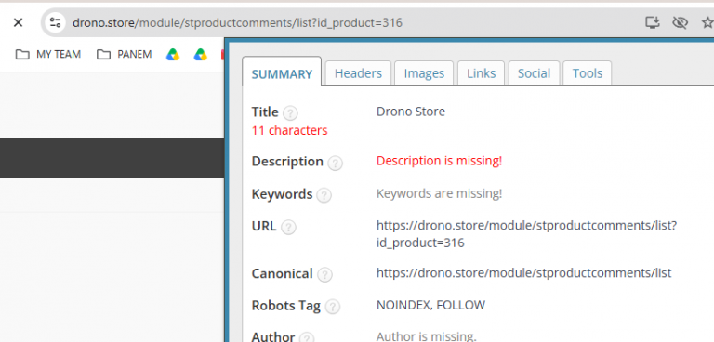Image resolution: width=714 pixels, height=342 pixels.
Task: Show help for Canonical field
Action: pyautogui.click(x=324, y=274)
